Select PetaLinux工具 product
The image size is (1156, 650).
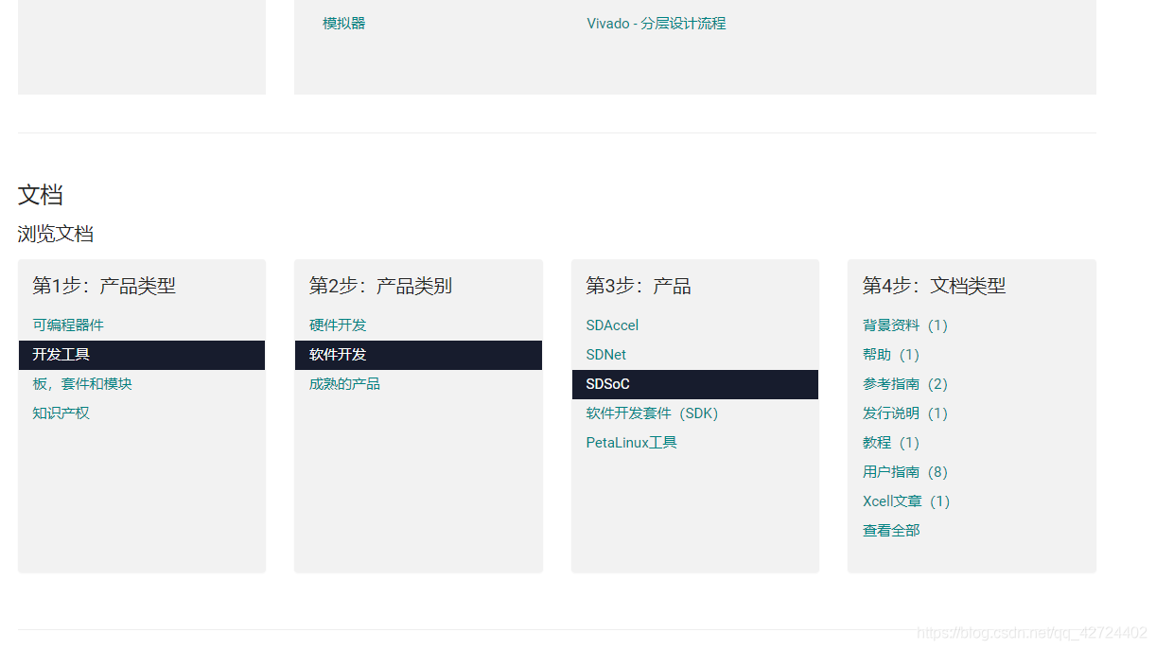[631, 443]
